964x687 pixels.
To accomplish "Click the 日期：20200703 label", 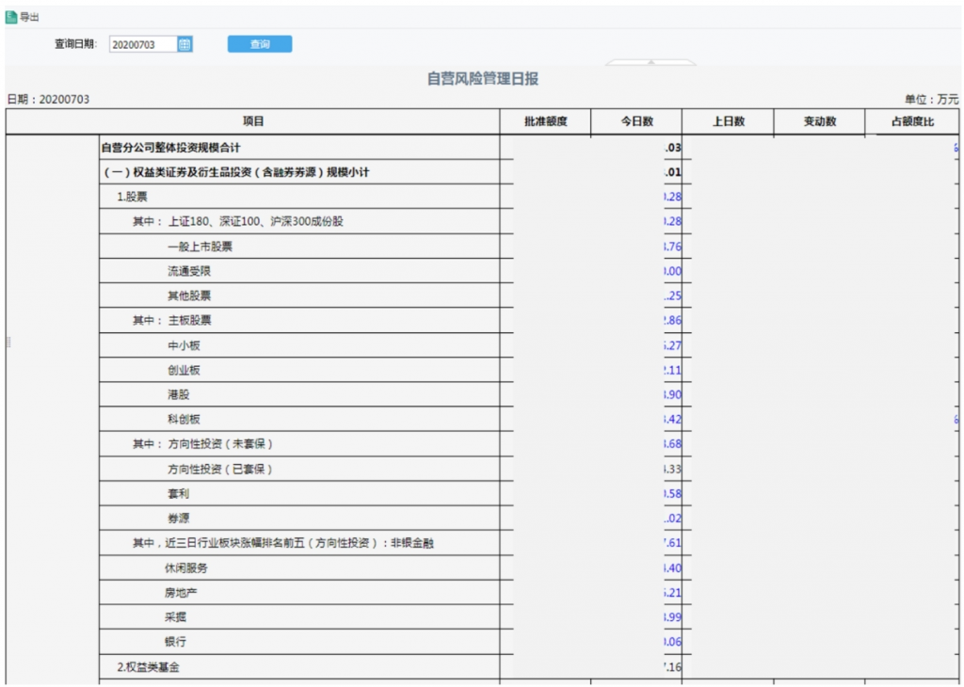I will click(48, 99).
